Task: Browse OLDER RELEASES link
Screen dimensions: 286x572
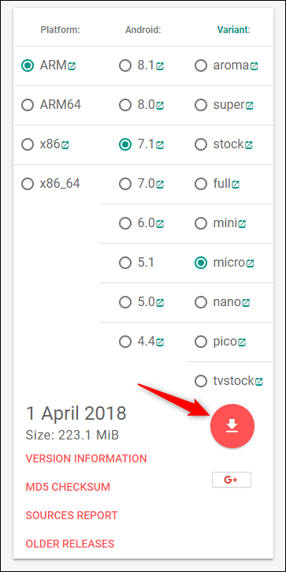Action: [70, 544]
